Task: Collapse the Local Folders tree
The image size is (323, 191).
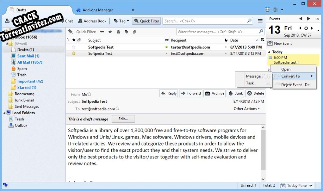Action: 5,113
